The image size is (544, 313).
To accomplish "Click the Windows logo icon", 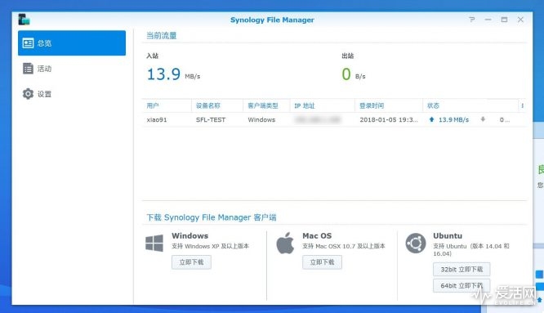I will tap(154, 243).
